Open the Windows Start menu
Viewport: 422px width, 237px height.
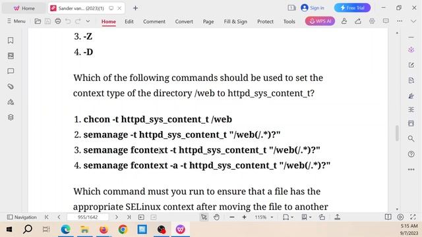click(9, 230)
